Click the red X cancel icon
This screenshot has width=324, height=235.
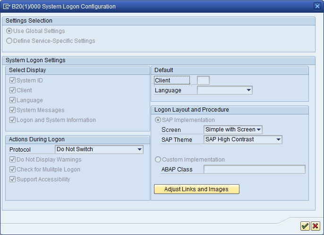click(315, 226)
